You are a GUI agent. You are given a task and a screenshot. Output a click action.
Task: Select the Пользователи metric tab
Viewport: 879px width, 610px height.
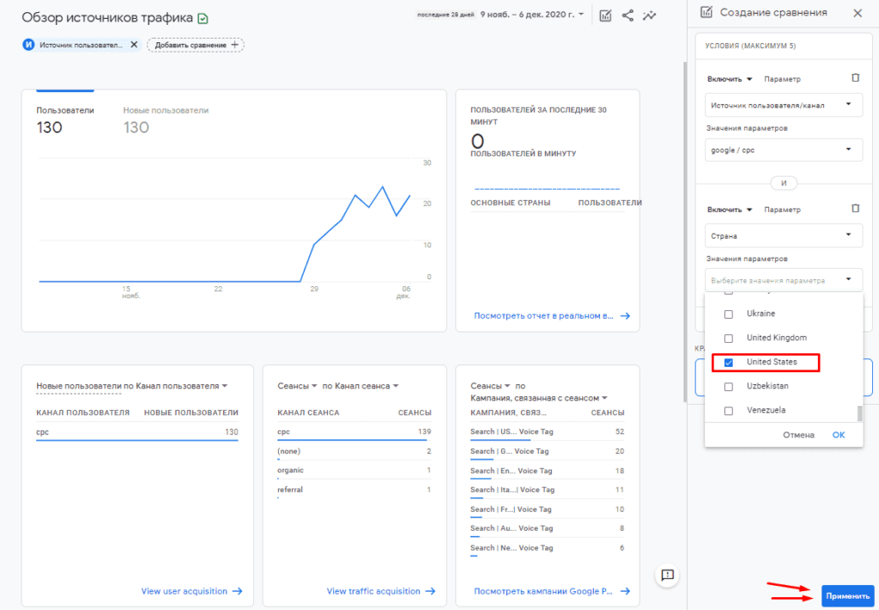(65, 120)
